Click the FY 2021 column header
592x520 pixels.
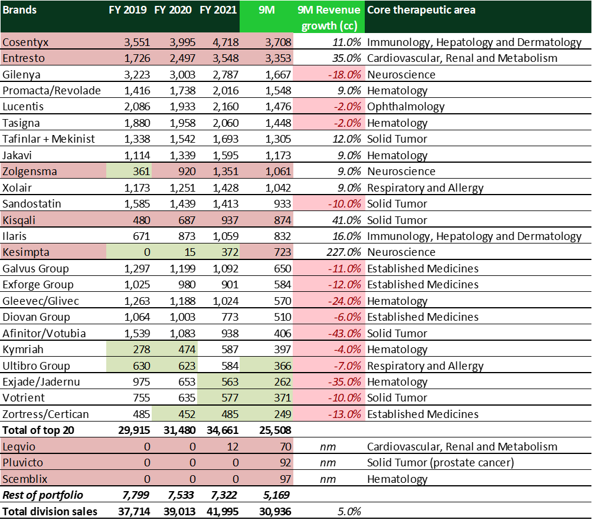(x=217, y=10)
